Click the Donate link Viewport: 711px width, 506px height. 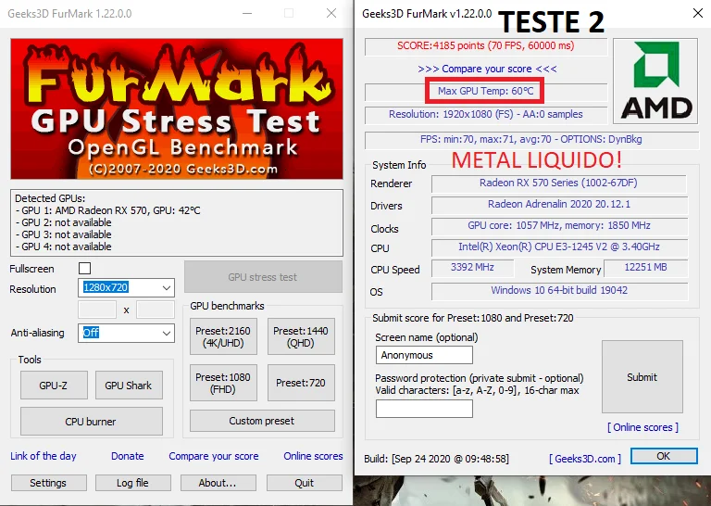[128, 456]
